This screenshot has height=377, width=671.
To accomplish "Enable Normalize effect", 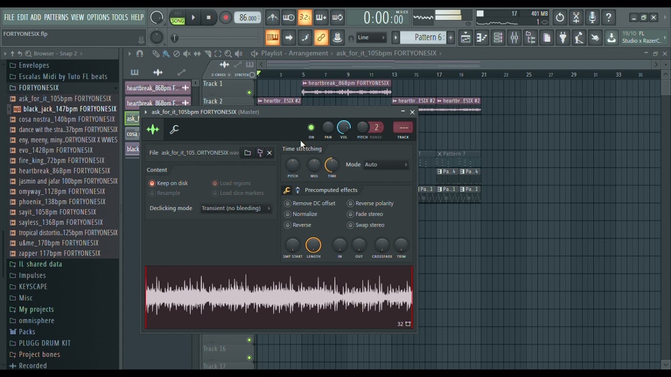I will coord(301,214).
